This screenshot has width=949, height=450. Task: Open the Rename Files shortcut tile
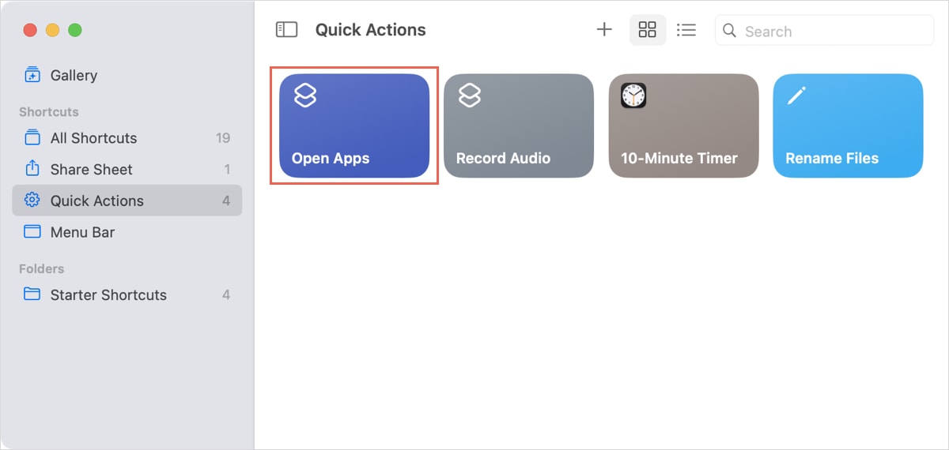pyautogui.click(x=848, y=126)
